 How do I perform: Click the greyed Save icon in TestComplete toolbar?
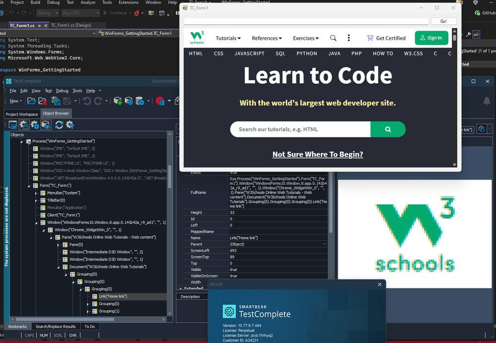(x=67, y=101)
